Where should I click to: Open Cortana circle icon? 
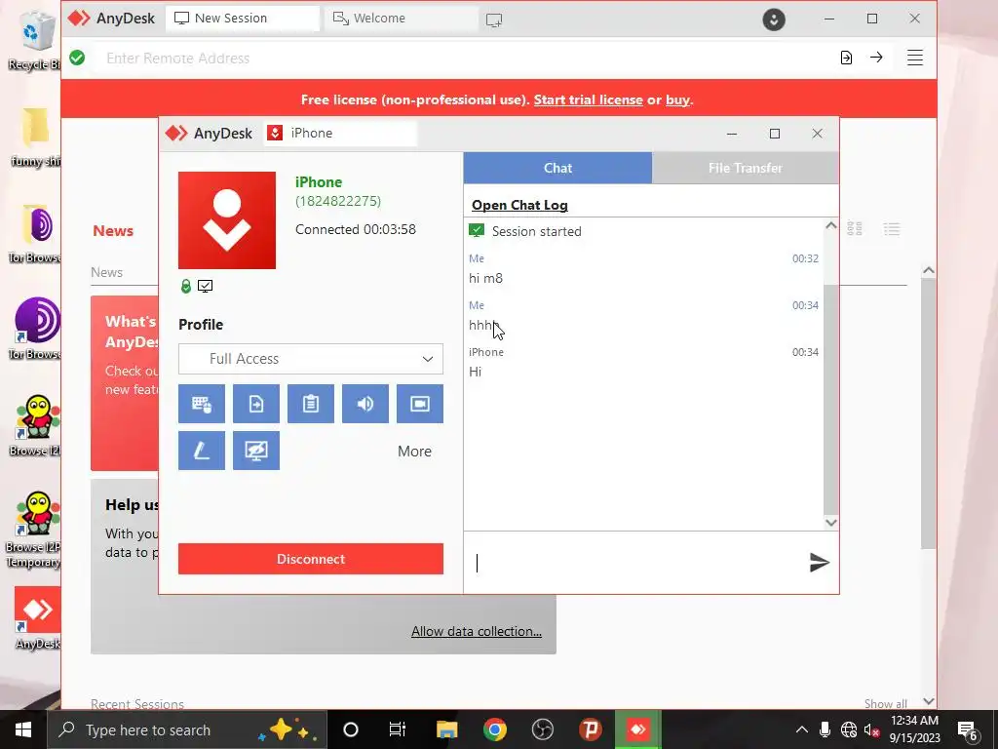click(x=351, y=729)
